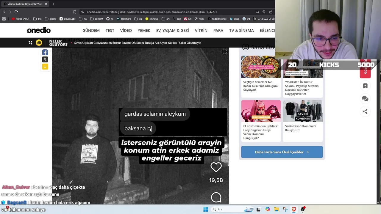Expand the stocks bookmark folder

[50, 19]
